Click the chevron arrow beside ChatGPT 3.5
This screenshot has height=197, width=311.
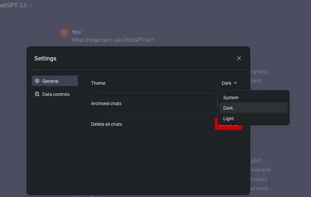pos(31,6)
